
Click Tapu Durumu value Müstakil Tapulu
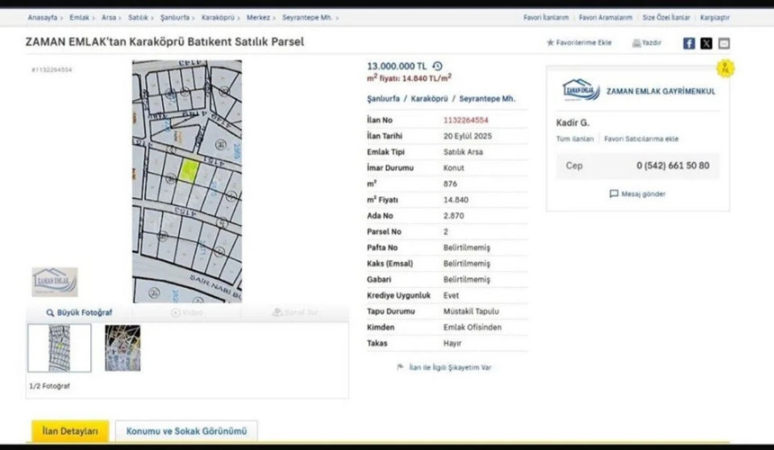471,311
